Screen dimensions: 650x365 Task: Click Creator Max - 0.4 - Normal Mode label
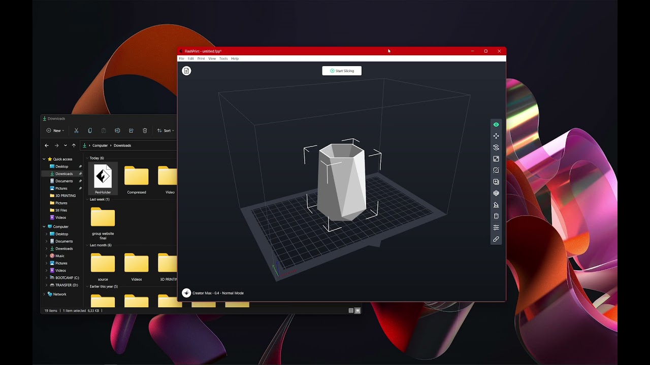[218, 293]
